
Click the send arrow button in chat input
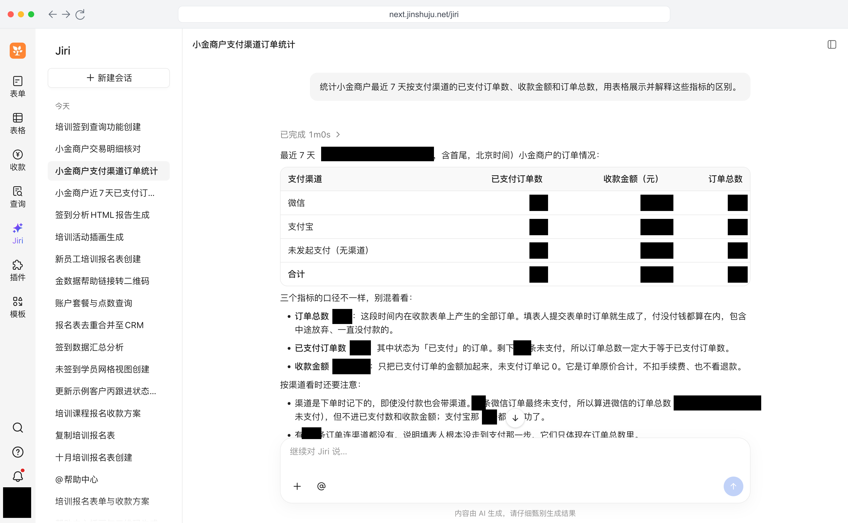[x=733, y=486]
